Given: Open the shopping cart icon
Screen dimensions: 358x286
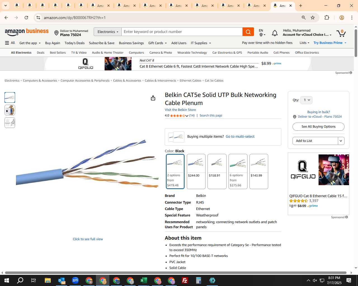Looking at the screenshot, I should [x=341, y=33].
